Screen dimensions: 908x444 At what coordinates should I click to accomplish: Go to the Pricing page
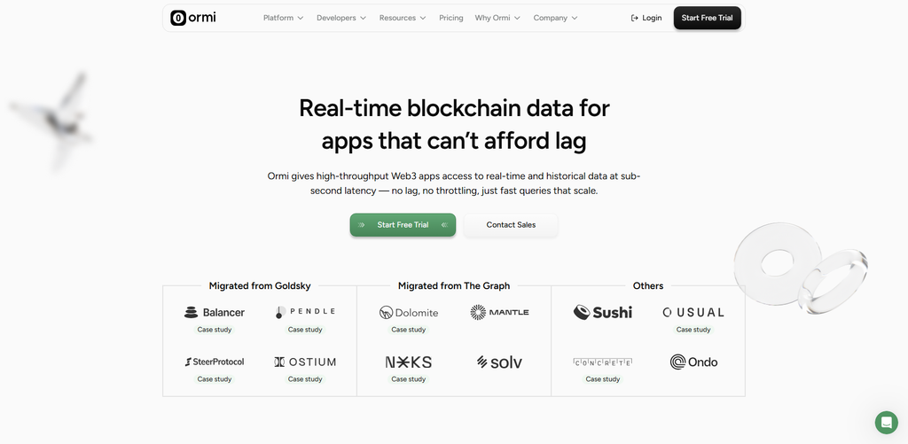coord(451,18)
